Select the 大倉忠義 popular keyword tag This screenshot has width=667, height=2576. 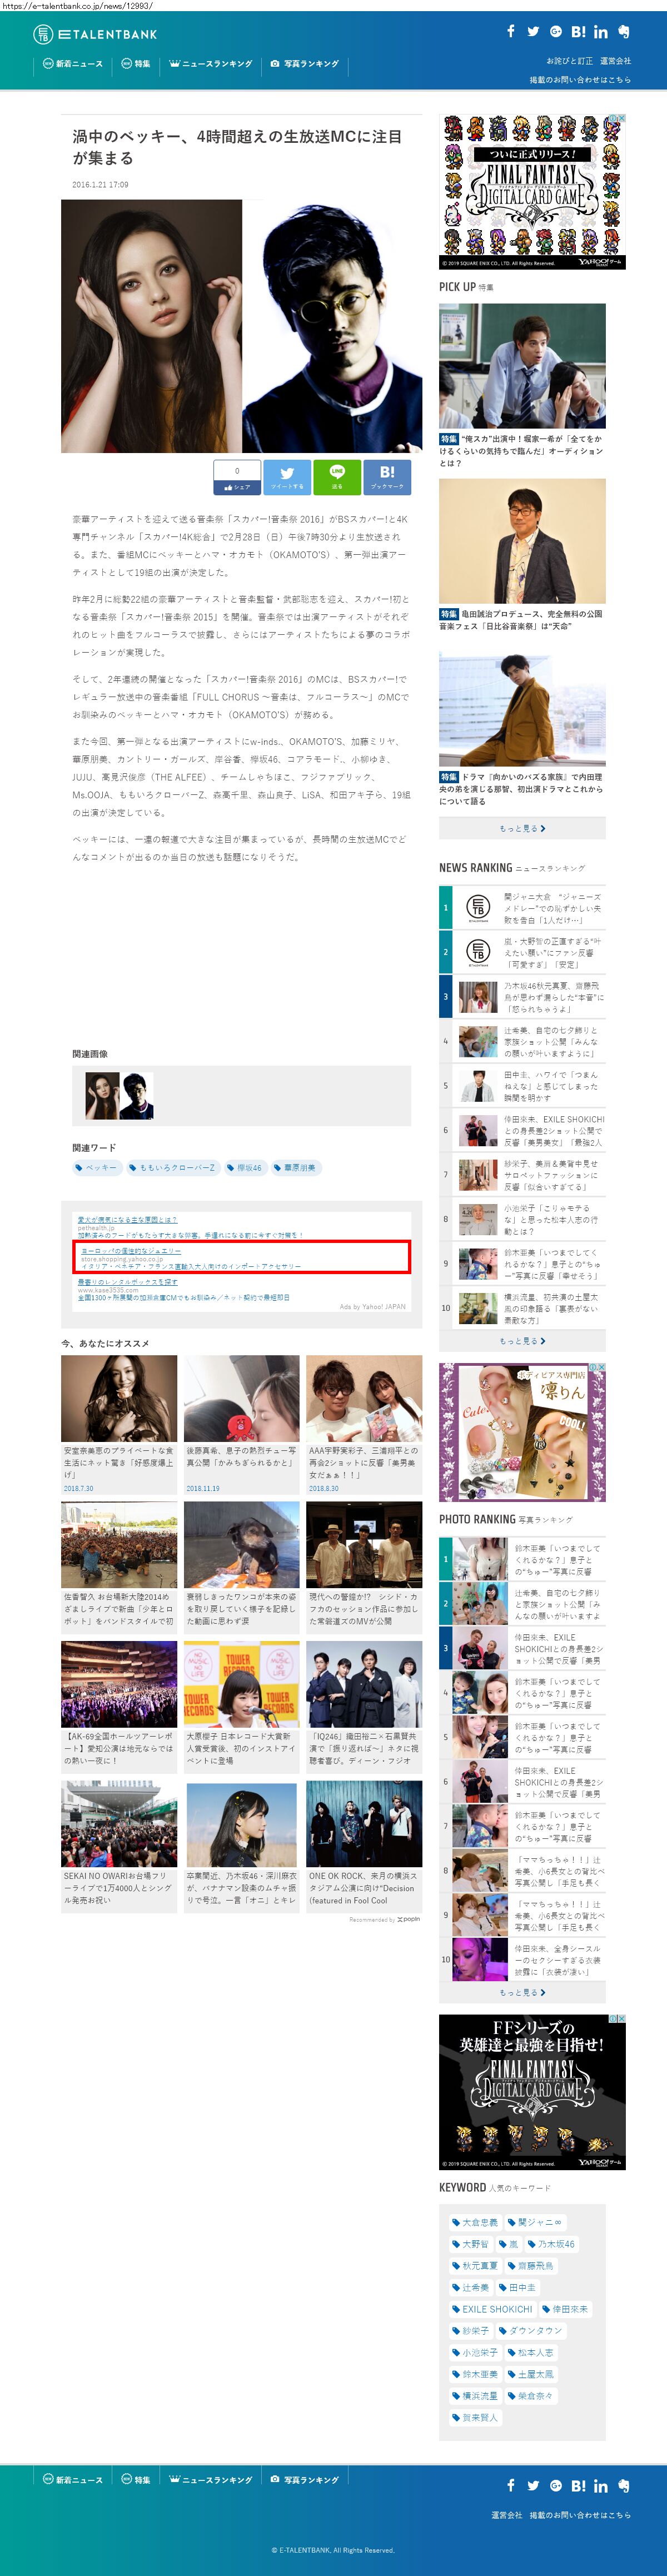click(x=475, y=2222)
